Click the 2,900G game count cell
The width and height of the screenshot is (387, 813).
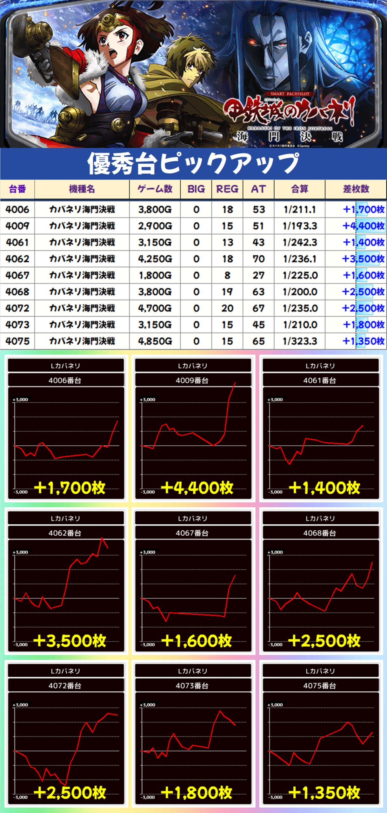155,226
